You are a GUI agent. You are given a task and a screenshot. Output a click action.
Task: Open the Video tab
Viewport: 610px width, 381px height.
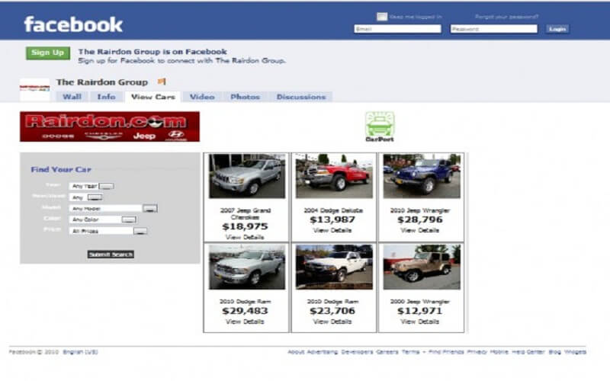tap(202, 97)
